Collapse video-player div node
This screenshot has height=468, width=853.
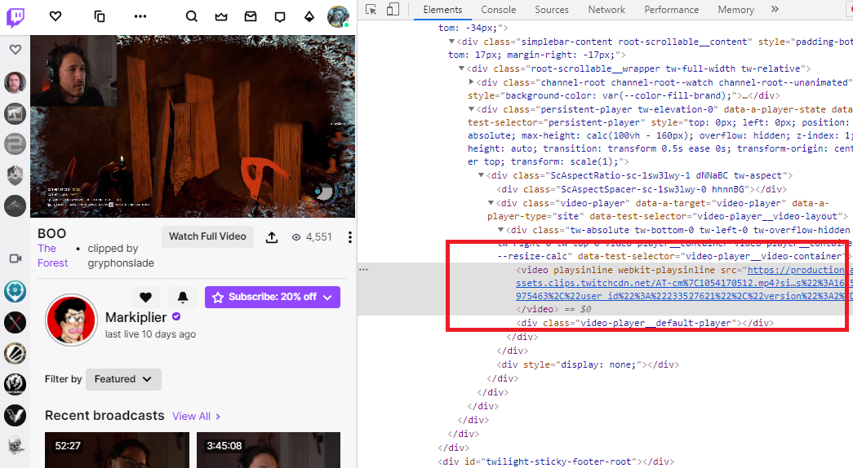coord(491,203)
